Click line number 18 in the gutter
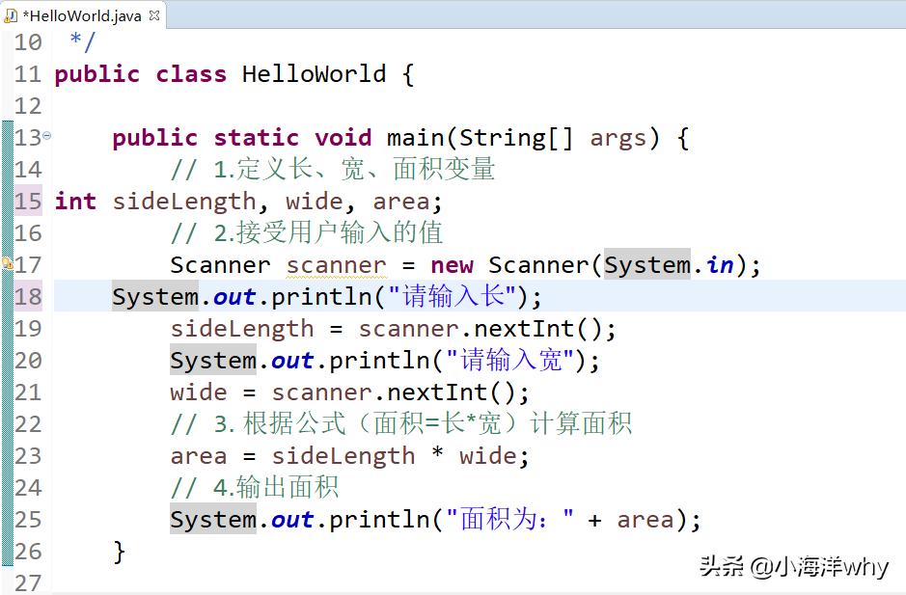 (27, 296)
